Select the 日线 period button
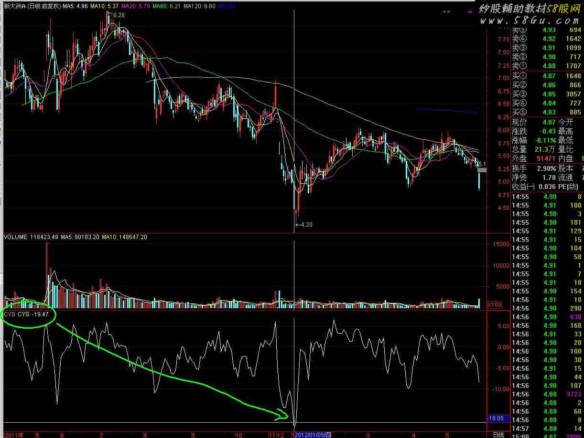 click(497, 435)
